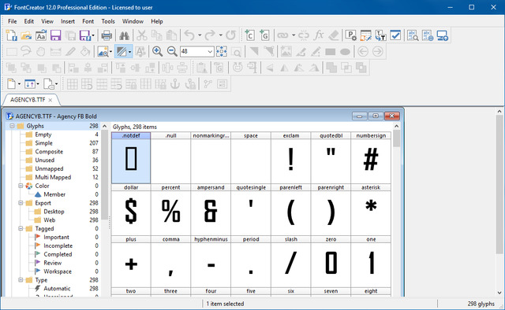Open a font file with folder icon

coord(26,35)
